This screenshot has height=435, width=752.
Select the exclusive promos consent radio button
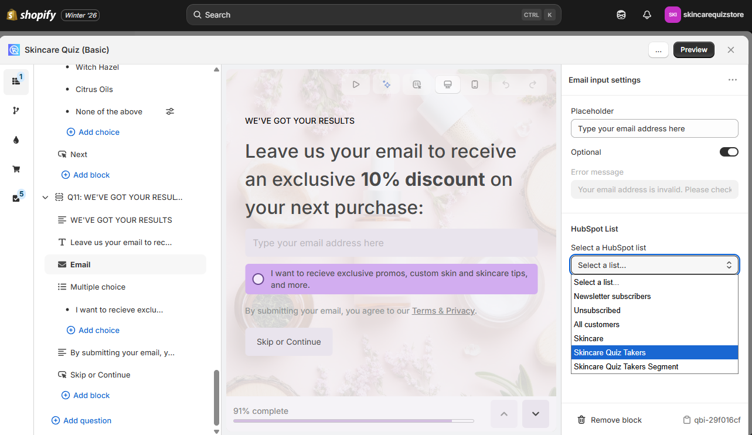coord(258,278)
